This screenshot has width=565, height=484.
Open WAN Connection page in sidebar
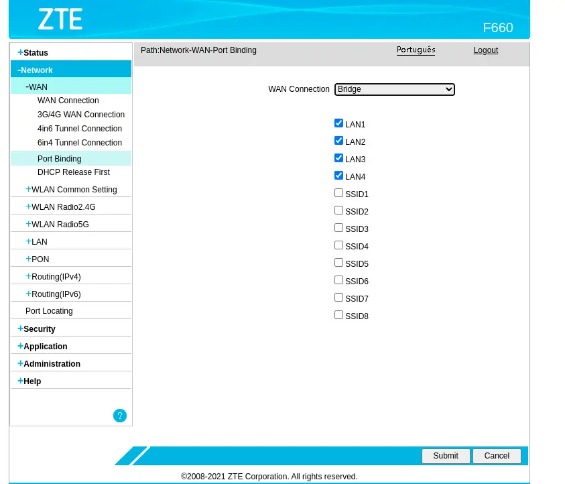(x=68, y=101)
